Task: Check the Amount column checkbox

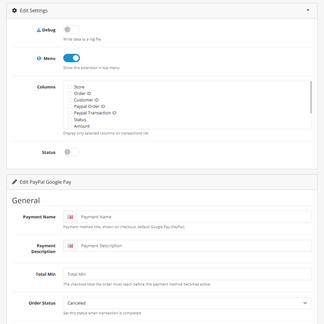Action: [x=70, y=126]
